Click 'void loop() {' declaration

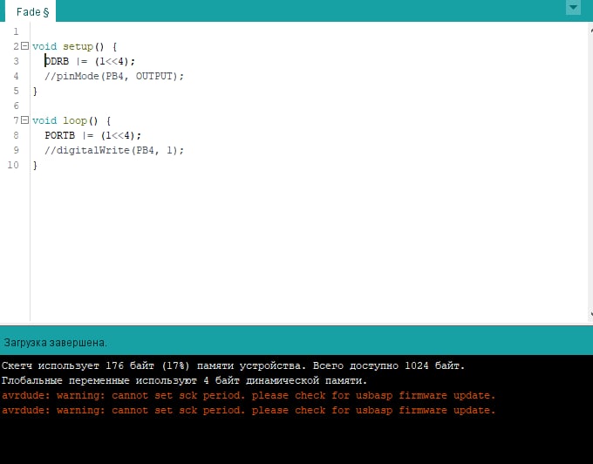pyautogui.click(x=72, y=120)
